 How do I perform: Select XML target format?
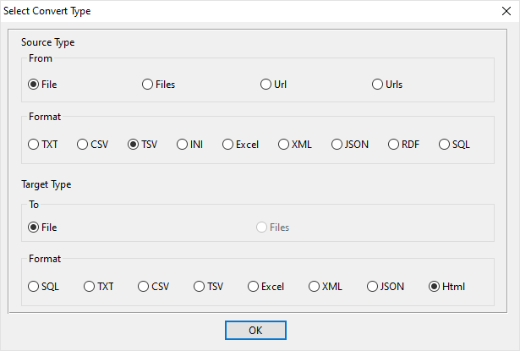coord(315,287)
